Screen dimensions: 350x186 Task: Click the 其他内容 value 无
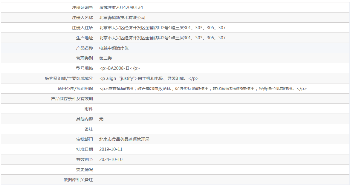pos(102,119)
